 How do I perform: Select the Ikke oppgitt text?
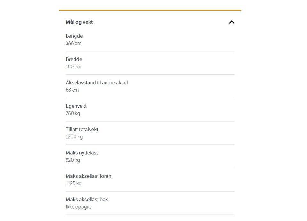pos(78,207)
